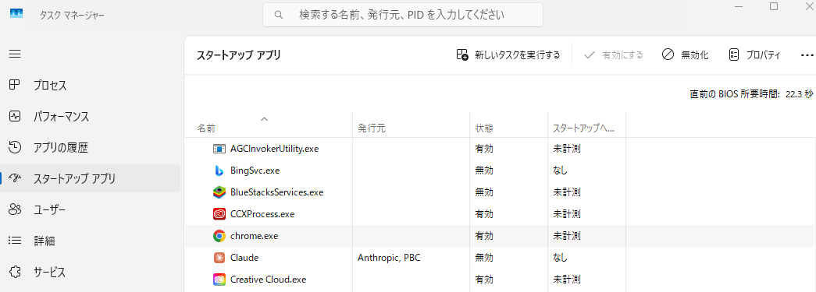Open the more options ellipsis menu
The width and height of the screenshot is (816, 292).
[807, 55]
